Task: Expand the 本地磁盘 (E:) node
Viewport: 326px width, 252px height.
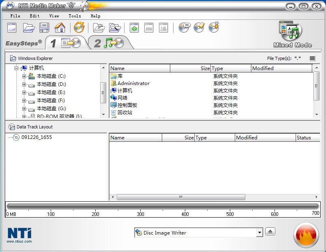Action: [24, 92]
